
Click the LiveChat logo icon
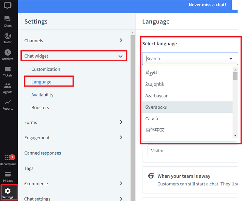(7, 6)
